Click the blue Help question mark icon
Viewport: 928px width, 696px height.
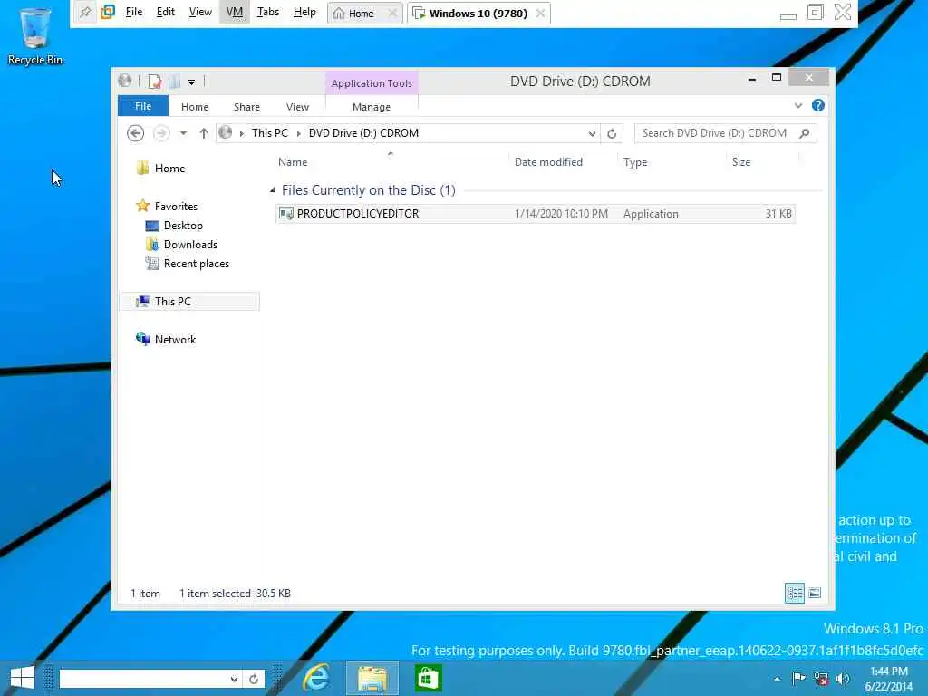pos(818,105)
